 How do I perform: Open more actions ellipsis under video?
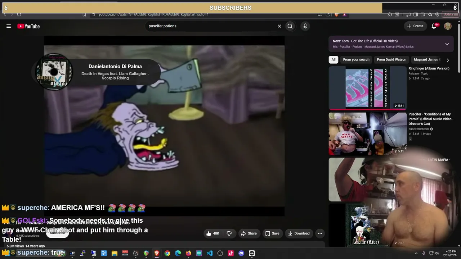(320, 233)
